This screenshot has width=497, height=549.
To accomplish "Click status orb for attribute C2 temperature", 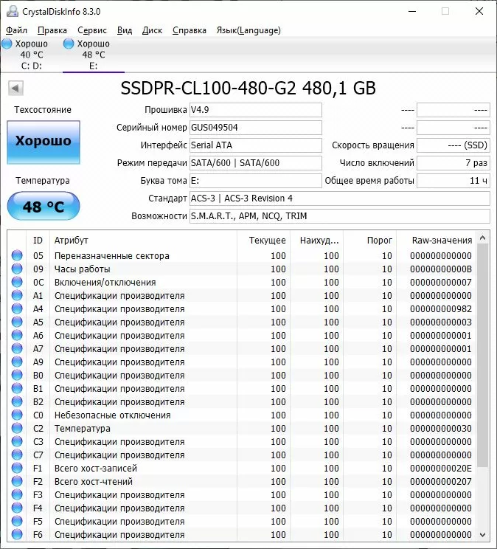I will click(x=17, y=429).
